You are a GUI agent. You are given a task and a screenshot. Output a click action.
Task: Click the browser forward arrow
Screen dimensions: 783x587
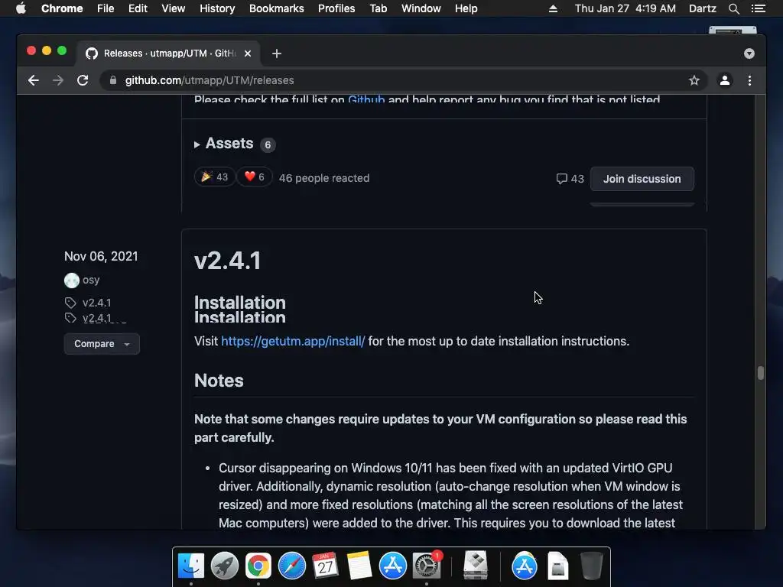pos(58,80)
